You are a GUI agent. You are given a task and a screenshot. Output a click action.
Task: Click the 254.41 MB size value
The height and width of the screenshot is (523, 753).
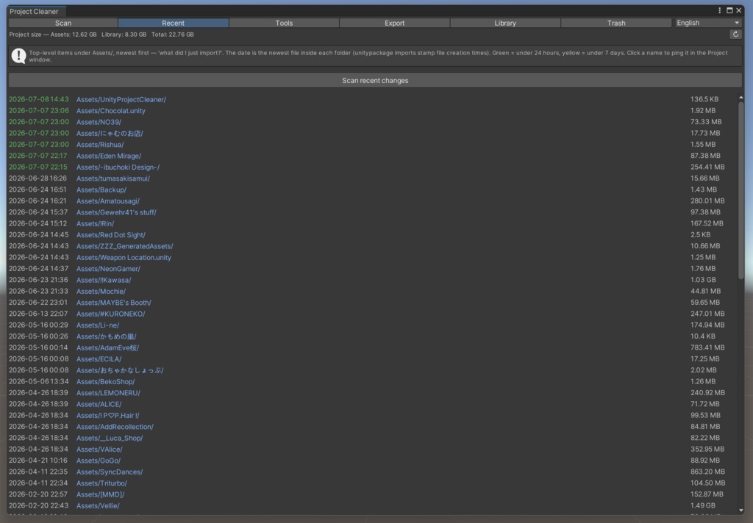[707, 167]
